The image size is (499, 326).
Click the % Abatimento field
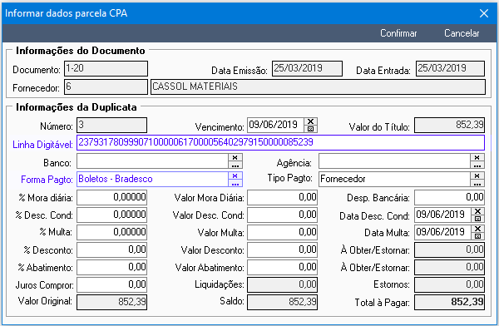111,268
